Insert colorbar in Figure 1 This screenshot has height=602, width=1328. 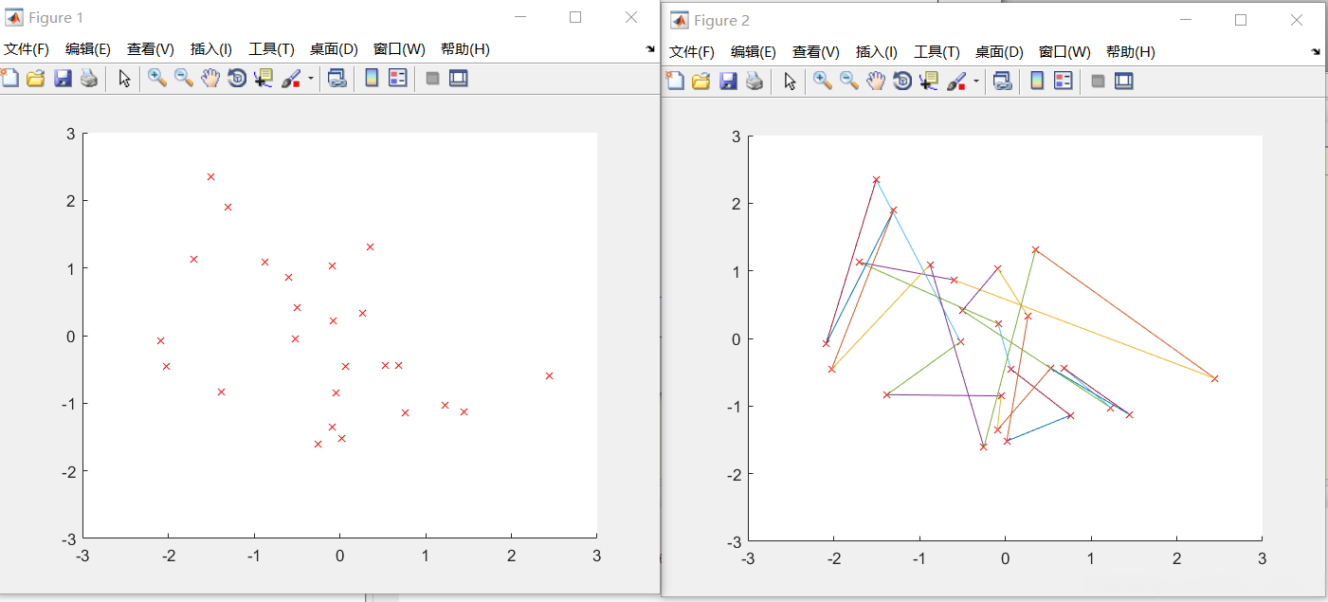[372, 79]
